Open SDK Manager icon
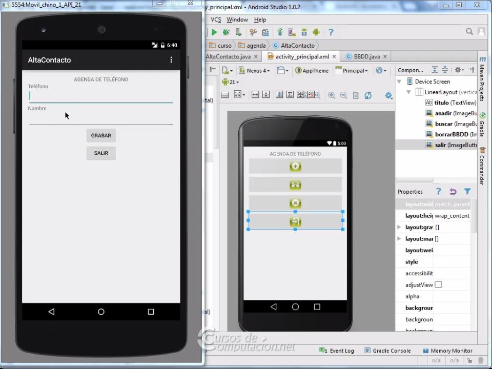Image resolution: width=492 pixels, height=369 pixels. pyautogui.click(x=304, y=32)
